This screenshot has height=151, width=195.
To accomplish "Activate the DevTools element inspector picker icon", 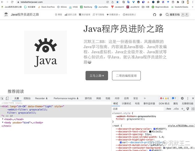I will click(2, 98).
